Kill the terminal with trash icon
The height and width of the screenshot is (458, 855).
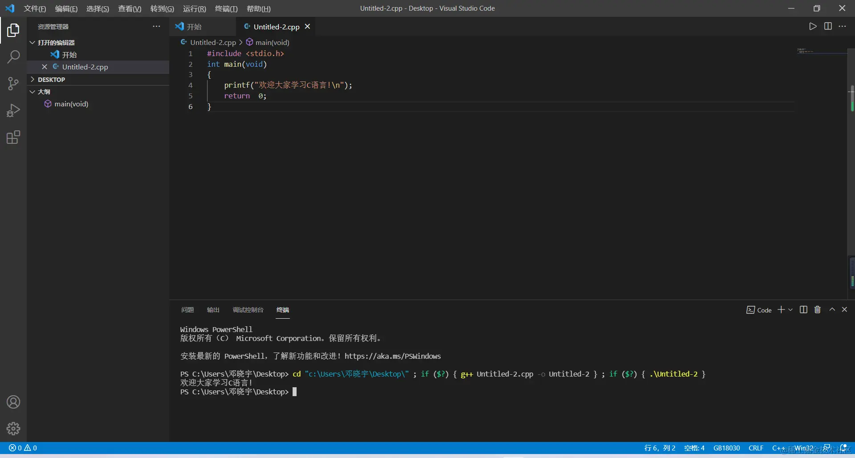(818, 310)
